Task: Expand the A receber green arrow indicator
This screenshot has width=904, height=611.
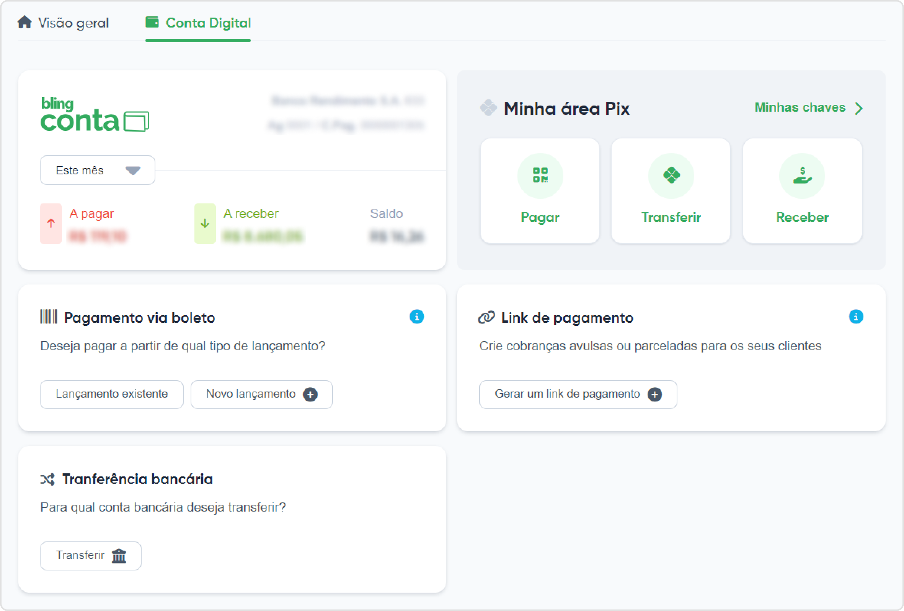Action: pyautogui.click(x=205, y=224)
